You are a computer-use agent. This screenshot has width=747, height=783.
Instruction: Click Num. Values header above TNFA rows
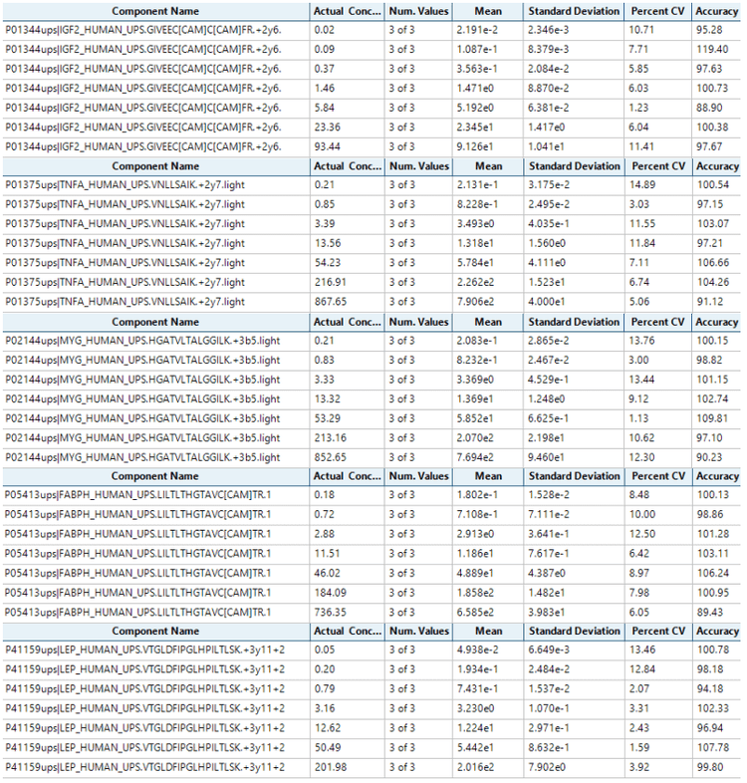tap(418, 166)
